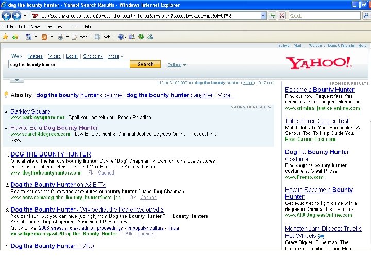
Task: Open the Mail link at the top
Action: 297,45
